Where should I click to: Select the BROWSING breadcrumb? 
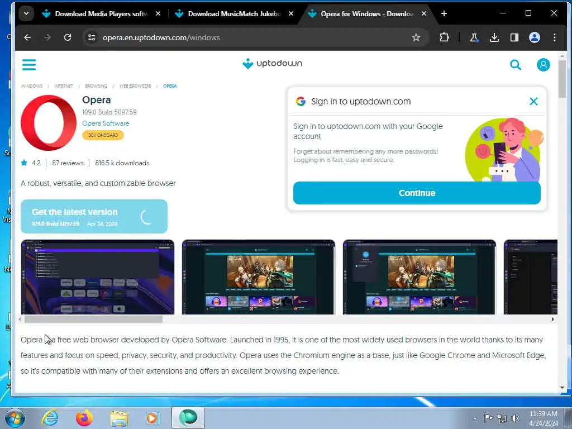tap(96, 86)
